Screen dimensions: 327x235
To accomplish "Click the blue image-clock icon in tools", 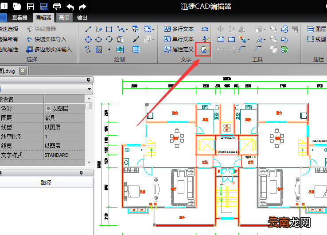I will coord(284,29).
